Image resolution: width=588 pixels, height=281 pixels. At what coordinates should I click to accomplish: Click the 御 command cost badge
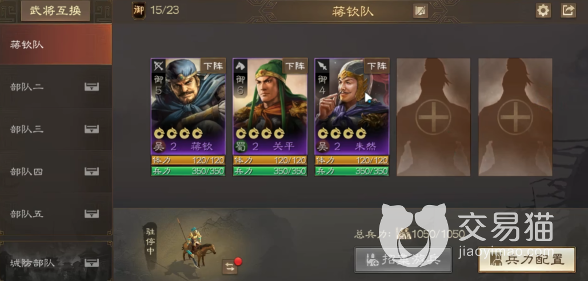139,10
